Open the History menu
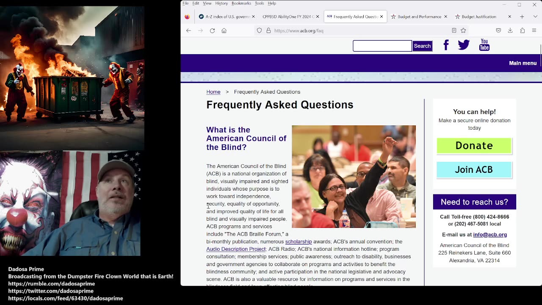The image size is (542, 305). point(221,3)
